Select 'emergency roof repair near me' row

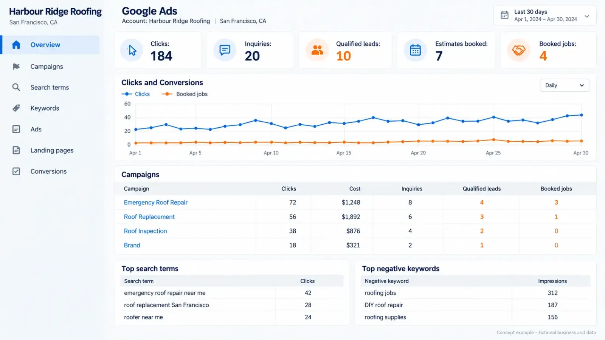232,293
